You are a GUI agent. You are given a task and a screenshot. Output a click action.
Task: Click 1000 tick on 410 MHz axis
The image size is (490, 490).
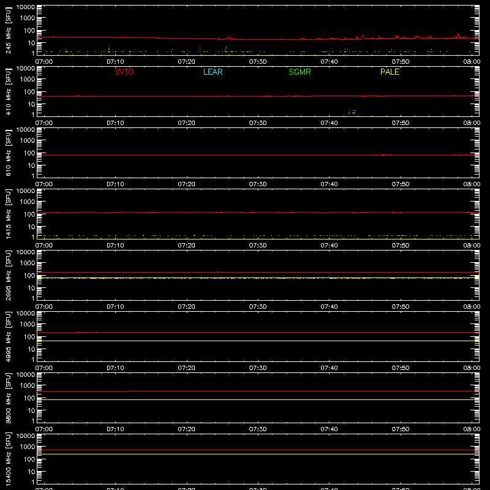28,80
